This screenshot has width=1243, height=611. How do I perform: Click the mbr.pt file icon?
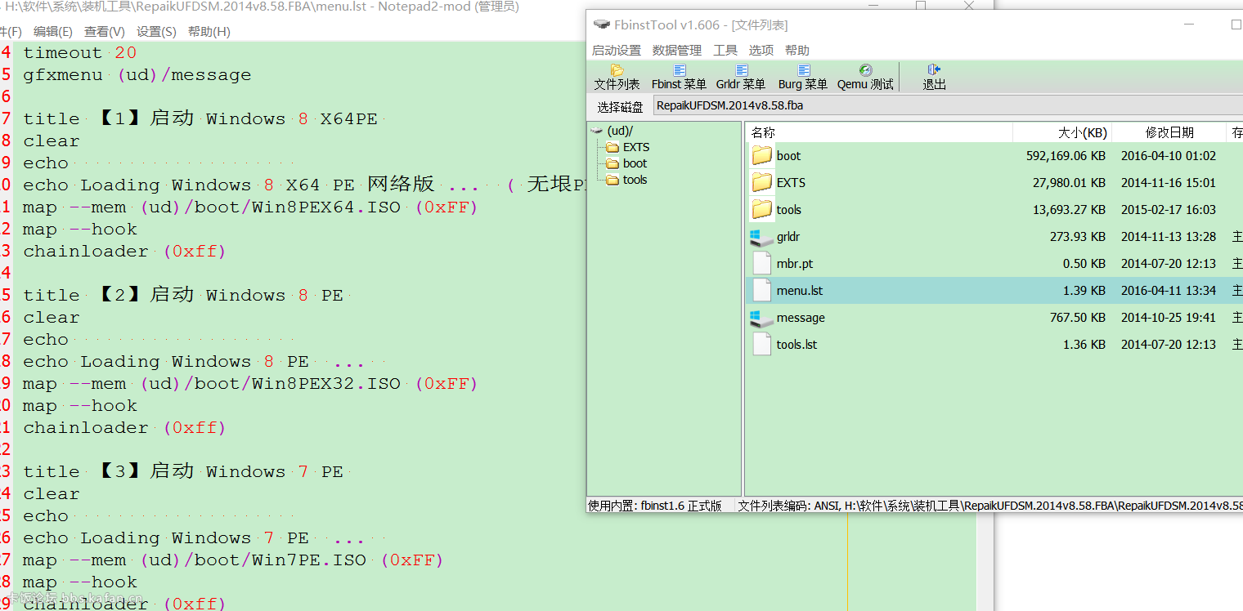click(762, 263)
